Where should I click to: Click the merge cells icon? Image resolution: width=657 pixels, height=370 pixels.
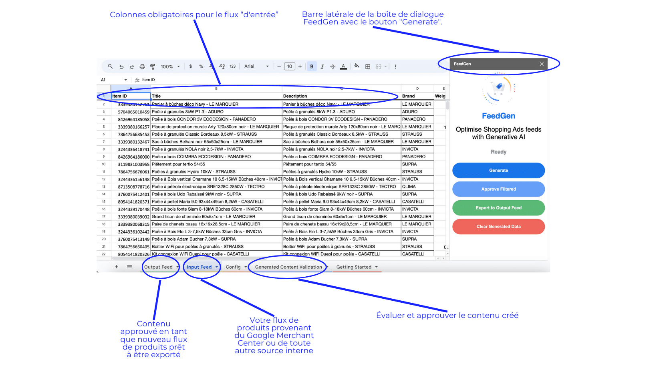coord(379,66)
